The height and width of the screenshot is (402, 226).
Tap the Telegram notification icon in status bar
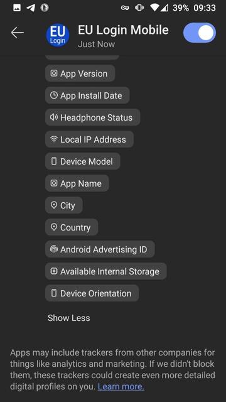tap(31, 8)
